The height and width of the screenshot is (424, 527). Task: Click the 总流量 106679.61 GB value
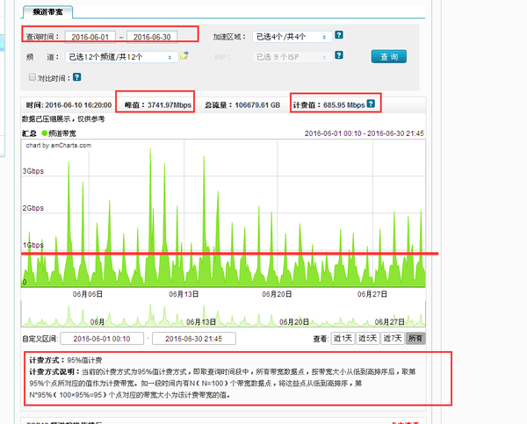pos(242,105)
